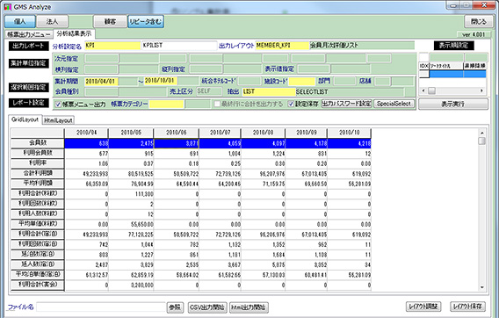Image resolution: width=499 pixels, height=318 pixels.
Task: Select the 法人 button
Action: tap(52, 22)
